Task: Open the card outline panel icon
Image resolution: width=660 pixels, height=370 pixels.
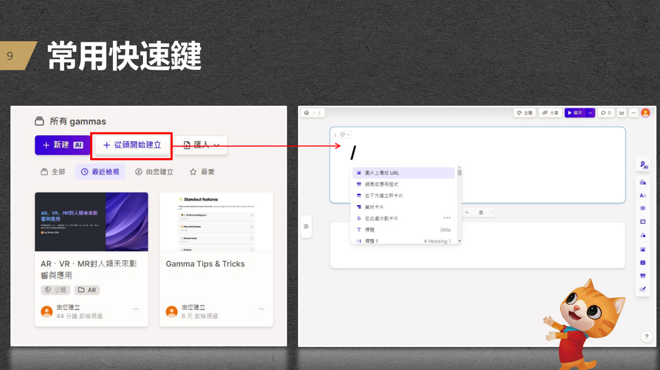Action: pyautogui.click(x=306, y=227)
